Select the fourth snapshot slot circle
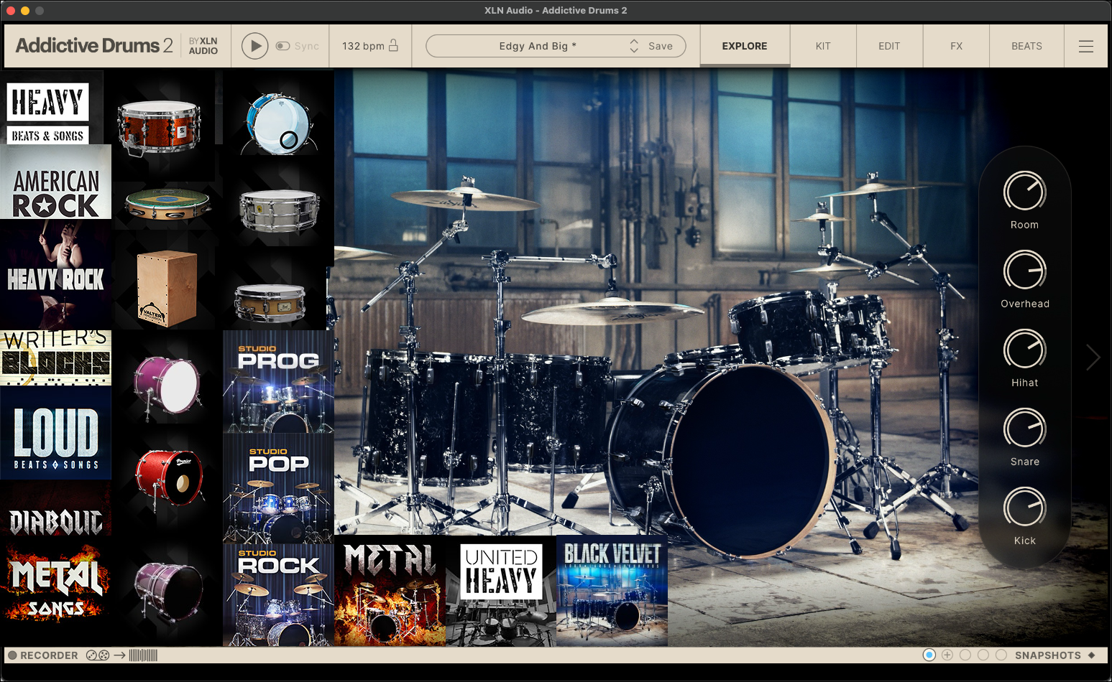This screenshot has height=682, width=1112. 983,655
